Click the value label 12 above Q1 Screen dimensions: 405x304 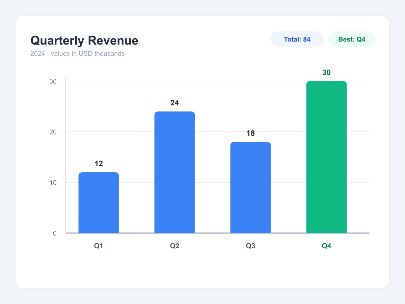click(x=99, y=164)
